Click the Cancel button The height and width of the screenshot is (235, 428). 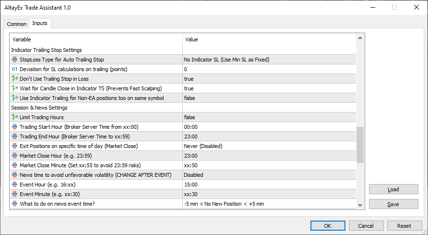point(366,226)
